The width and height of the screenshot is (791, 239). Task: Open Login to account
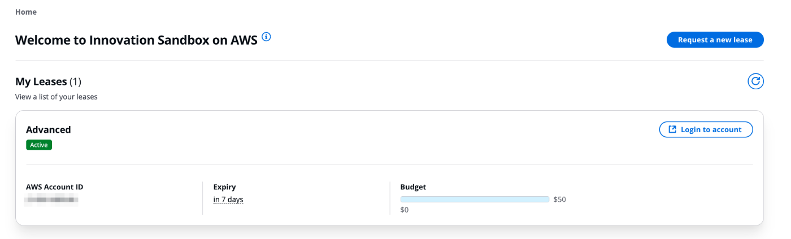pos(706,129)
